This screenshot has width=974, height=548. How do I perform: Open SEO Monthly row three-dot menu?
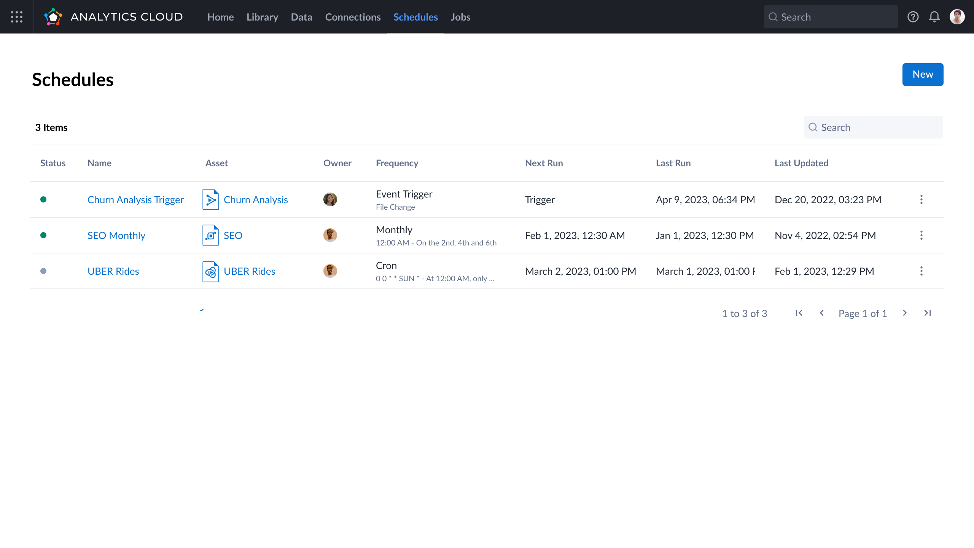(x=921, y=235)
